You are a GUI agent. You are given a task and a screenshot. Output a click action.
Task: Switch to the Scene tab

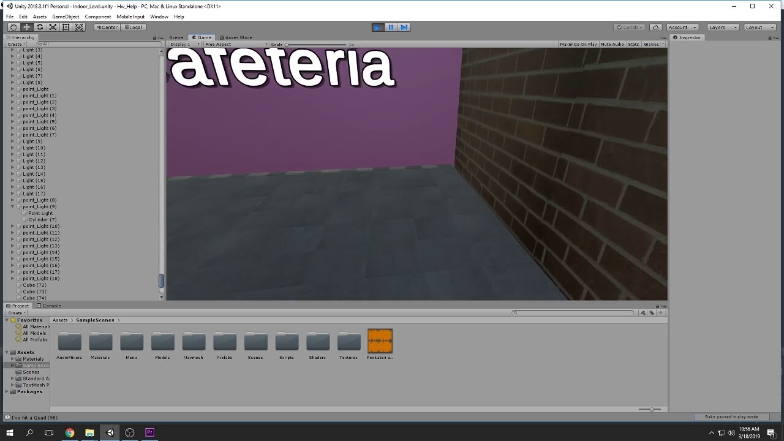pyautogui.click(x=176, y=37)
